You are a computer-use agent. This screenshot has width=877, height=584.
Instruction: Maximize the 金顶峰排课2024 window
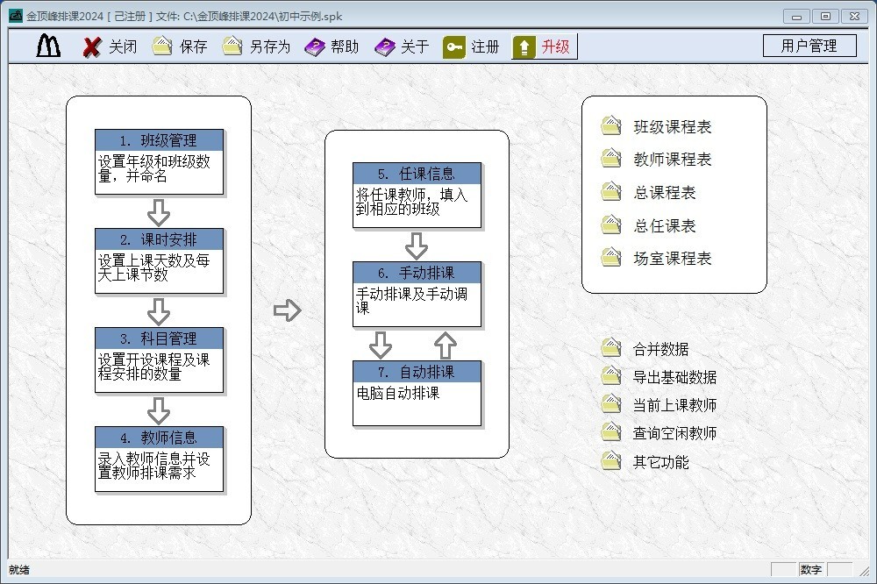coord(825,16)
